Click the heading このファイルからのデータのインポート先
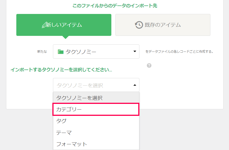This screenshot has width=229, height=150. [x=114, y=5]
